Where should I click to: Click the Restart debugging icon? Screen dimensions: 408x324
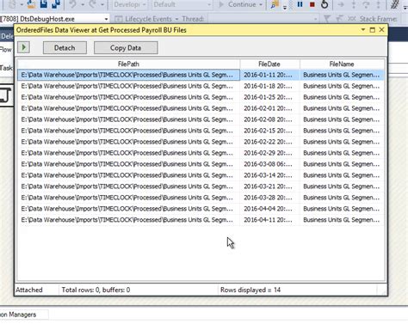pos(325,4)
